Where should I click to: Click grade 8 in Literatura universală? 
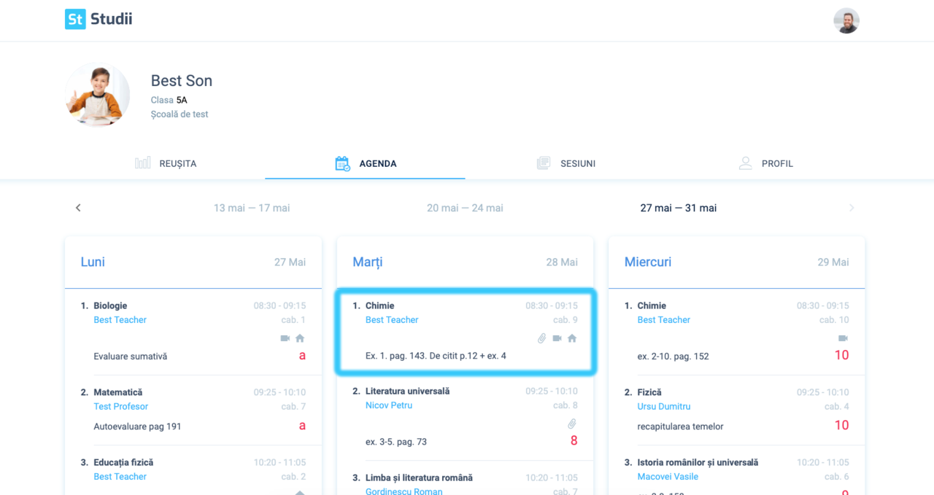click(574, 440)
